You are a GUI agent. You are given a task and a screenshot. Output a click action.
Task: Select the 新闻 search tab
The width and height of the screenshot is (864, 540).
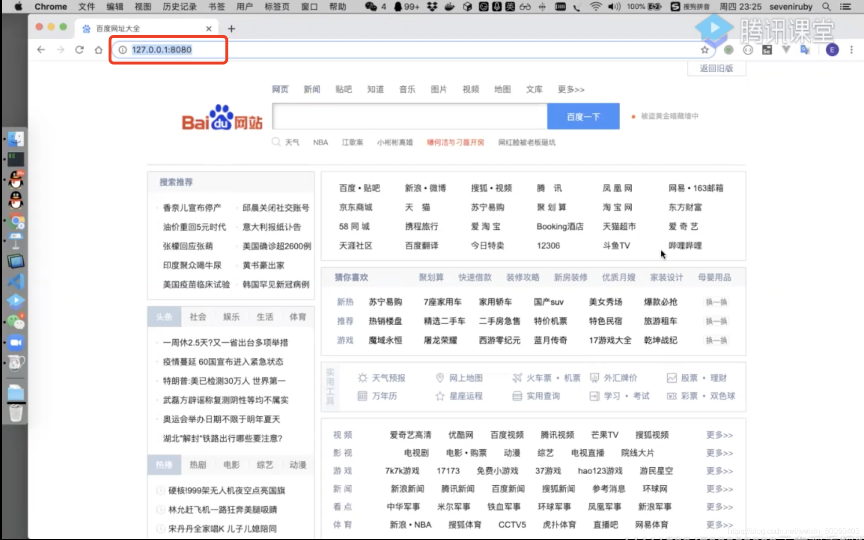(312, 89)
